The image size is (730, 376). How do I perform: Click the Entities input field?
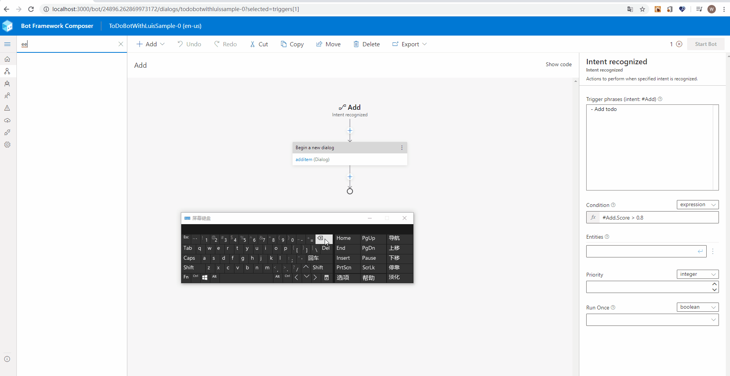(646, 251)
